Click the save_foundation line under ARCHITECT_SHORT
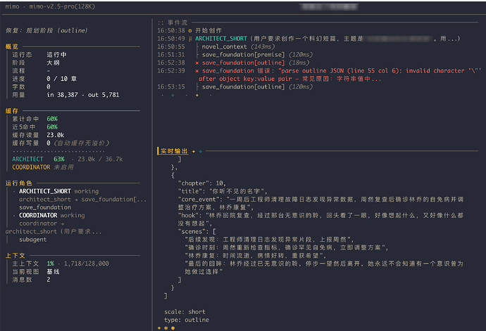This screenshot has height=331, width=486. pyautogui.click(x=45, y=207)
